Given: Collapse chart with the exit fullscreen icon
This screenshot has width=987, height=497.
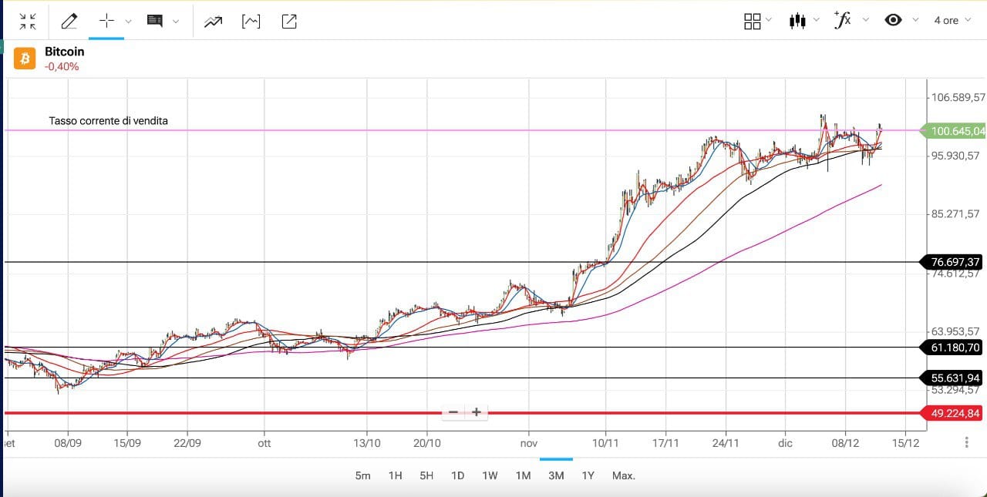Looking at the screenshot, I should tap(28, 21).
